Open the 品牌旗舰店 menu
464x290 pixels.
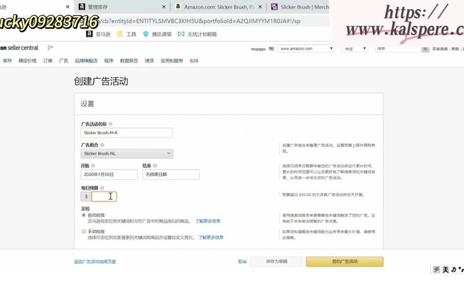[x=86, y=61]
